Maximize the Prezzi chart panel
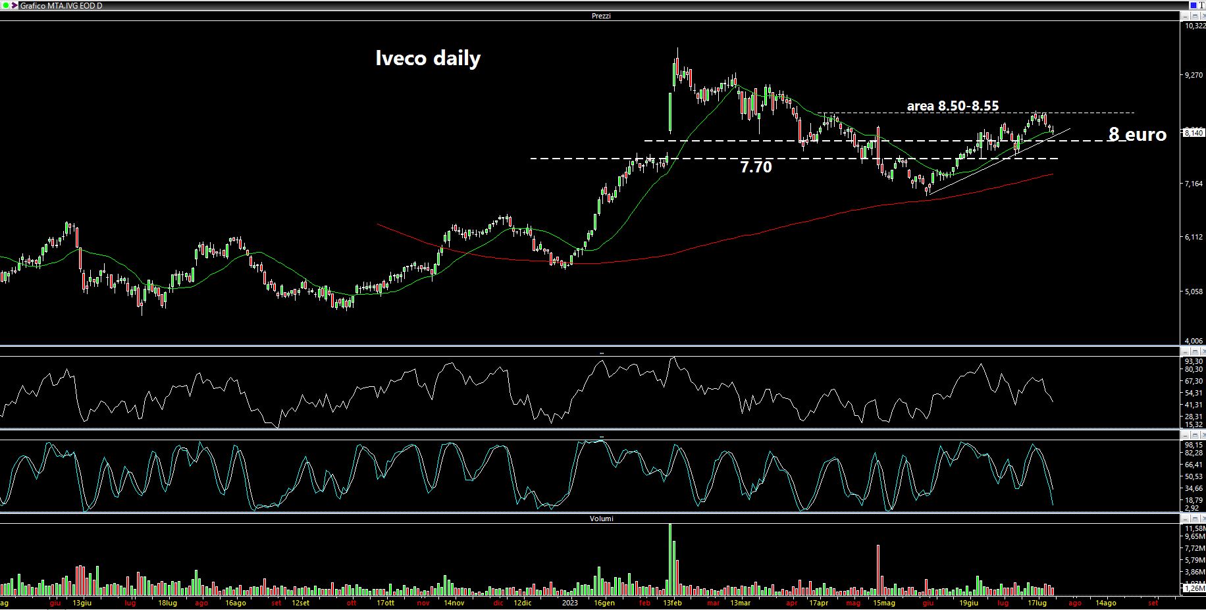1206x610 pixels. (x=1195, y=16)
